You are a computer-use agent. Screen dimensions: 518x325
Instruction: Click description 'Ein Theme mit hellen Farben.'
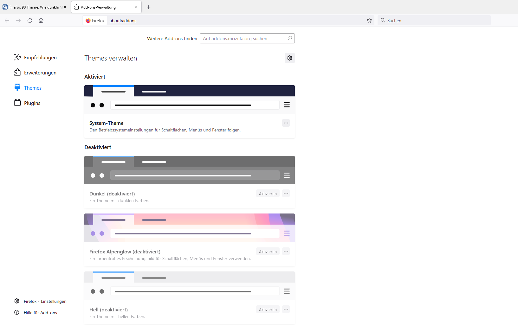point(117,316)
